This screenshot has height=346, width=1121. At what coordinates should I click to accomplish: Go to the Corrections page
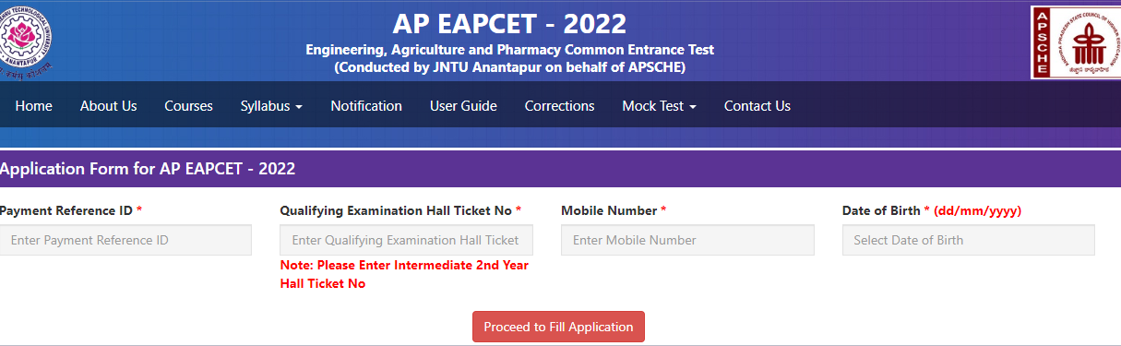[x=559, y=106]
